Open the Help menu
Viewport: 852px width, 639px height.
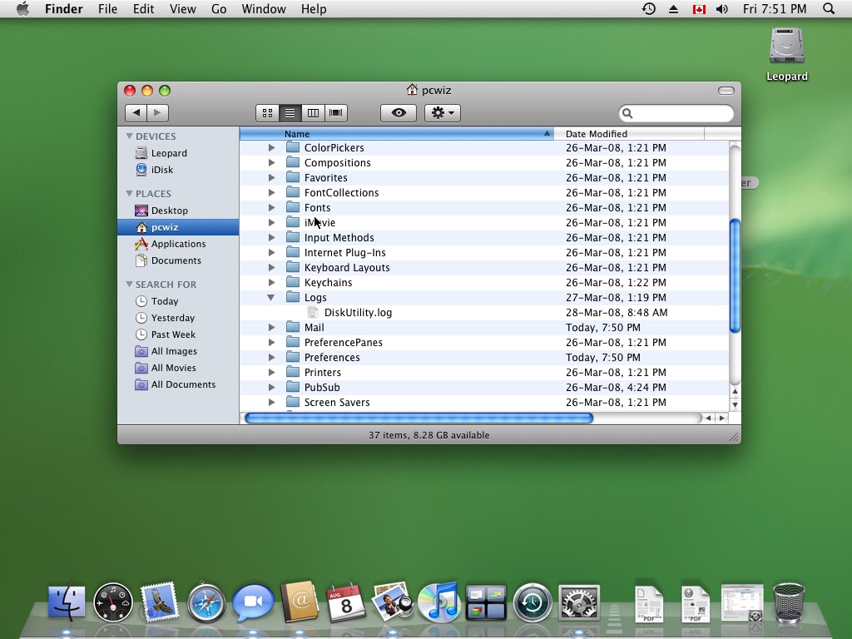click(x=314, y=9)
